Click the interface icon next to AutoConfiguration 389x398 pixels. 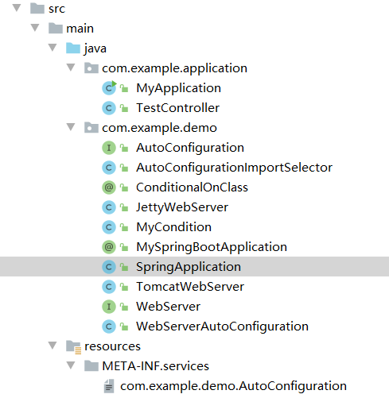pos(109,148)
